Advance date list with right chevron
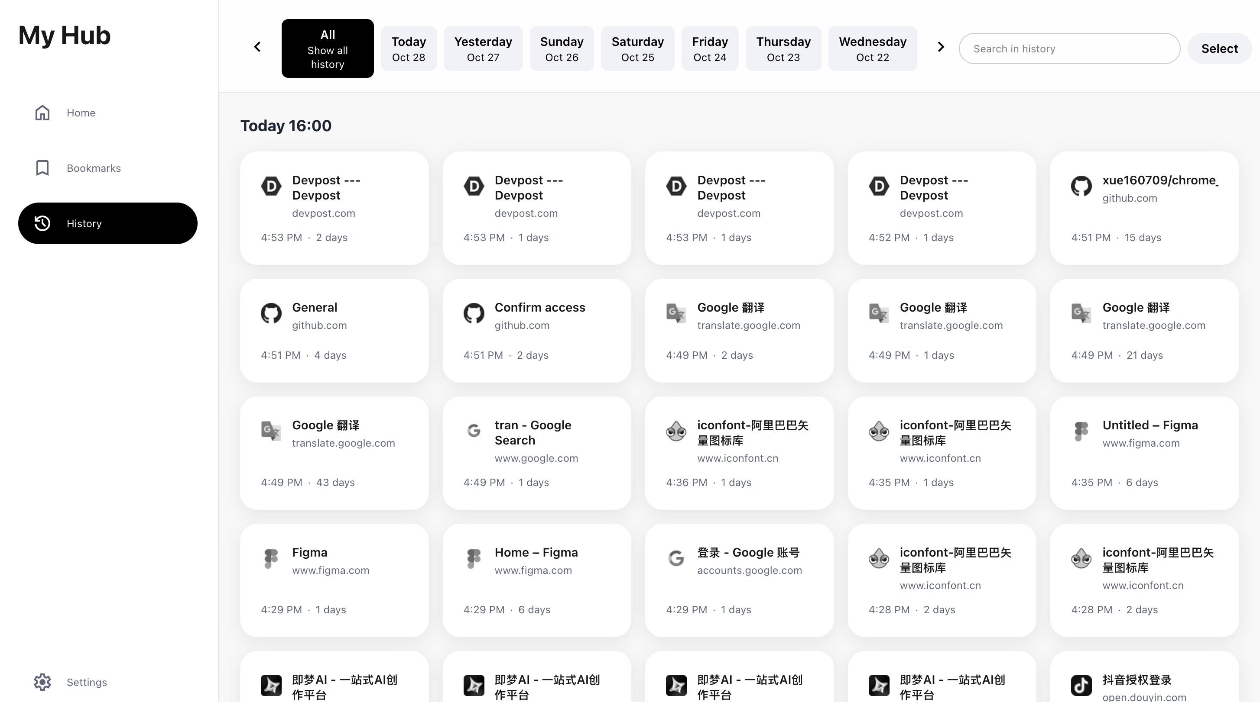Screen dimensions: 1260x702 (941, 47)
